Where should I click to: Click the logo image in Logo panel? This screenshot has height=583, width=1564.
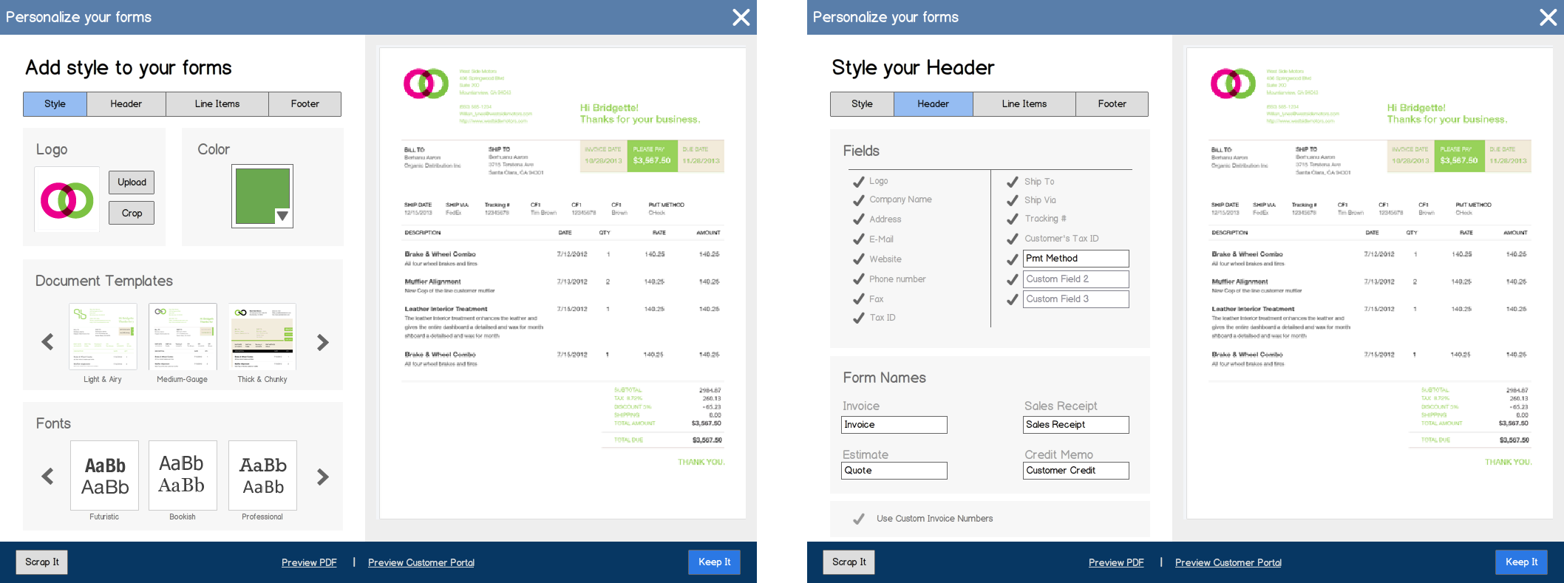(x=67, y=200)
